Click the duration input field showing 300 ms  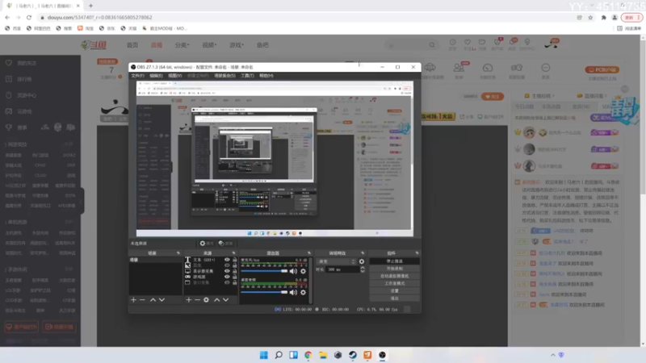pos(342,269)
